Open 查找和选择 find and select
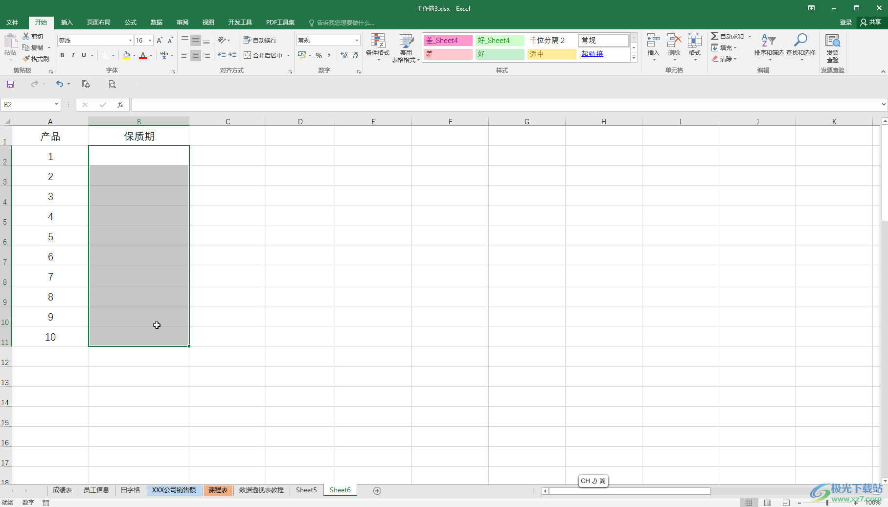 [801, 46]
